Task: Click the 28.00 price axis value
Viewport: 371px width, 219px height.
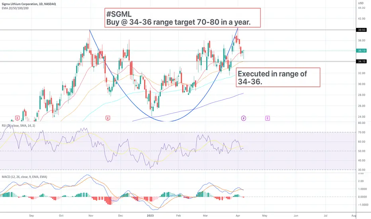Action: tap(361, 95)
